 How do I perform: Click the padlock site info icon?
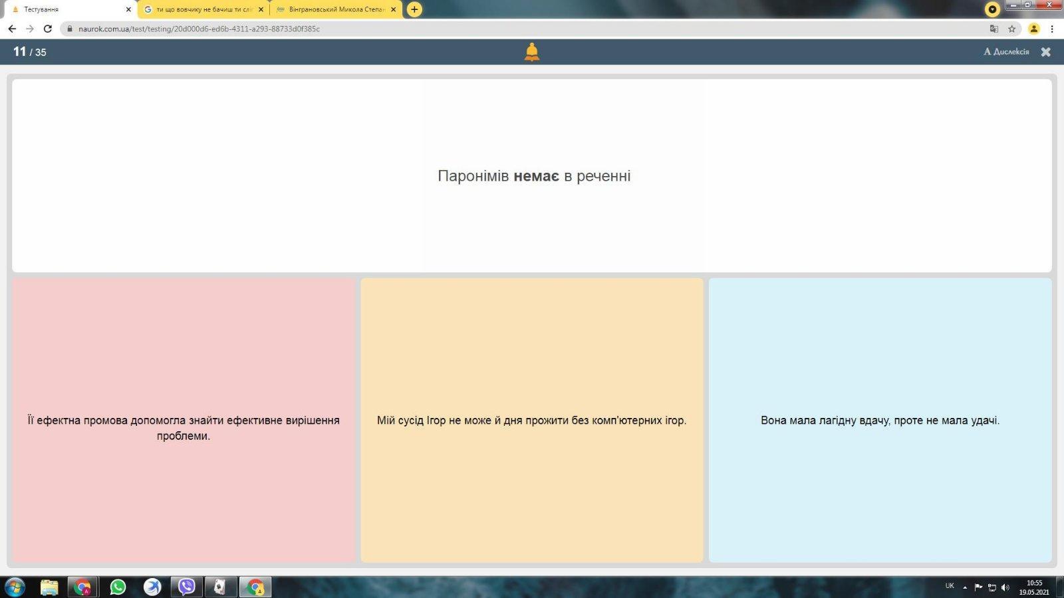pyautogui.click(x=69, y=29)
